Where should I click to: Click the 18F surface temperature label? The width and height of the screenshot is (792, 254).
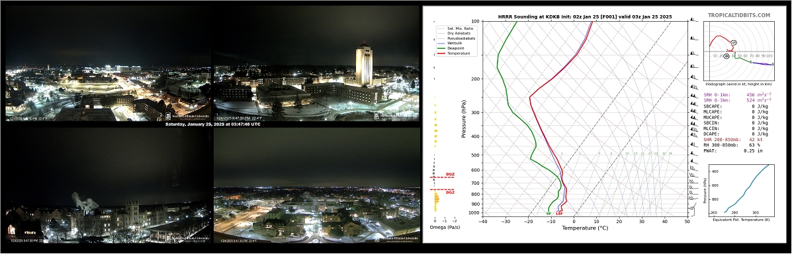tap(559, 214)
